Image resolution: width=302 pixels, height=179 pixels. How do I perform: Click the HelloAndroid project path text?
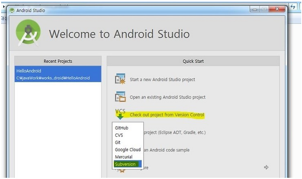pyautogui.click(x=53, y=78)
